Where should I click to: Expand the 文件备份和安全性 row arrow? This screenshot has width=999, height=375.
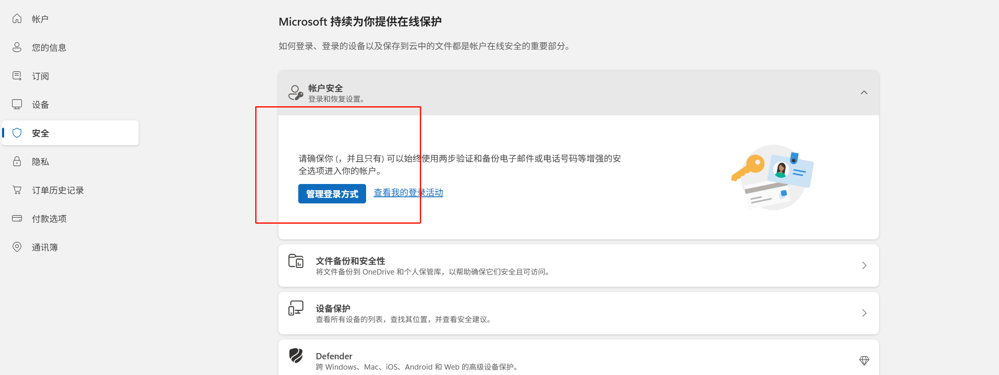[x=864, y=265]
